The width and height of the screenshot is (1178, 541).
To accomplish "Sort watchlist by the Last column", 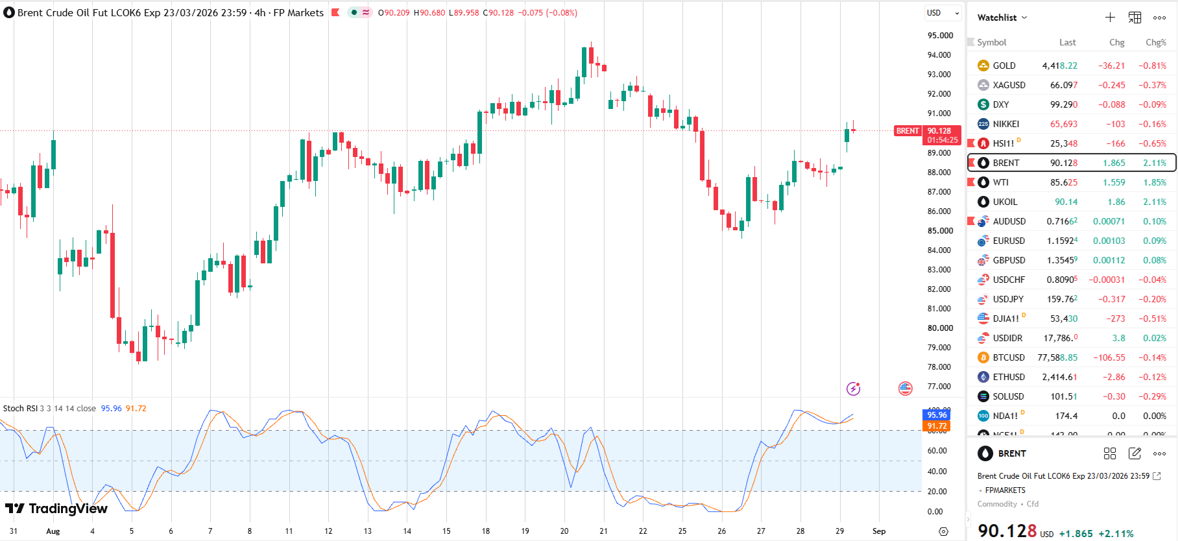I will pyautogui.click(x=1068, y=42).
